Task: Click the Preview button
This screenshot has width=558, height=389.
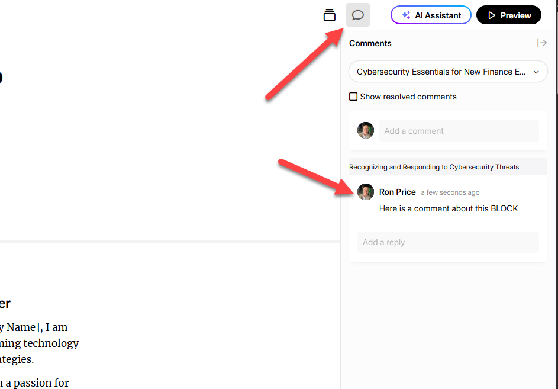Action: [x=508, y=15]
